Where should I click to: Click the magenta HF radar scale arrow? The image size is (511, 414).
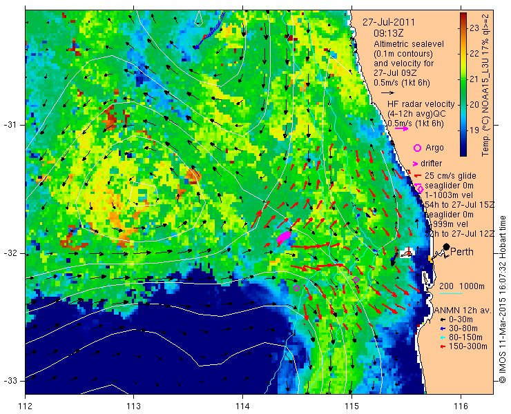[401, 128]
